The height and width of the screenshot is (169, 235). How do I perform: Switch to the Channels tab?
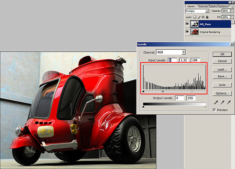coord(203,6)
